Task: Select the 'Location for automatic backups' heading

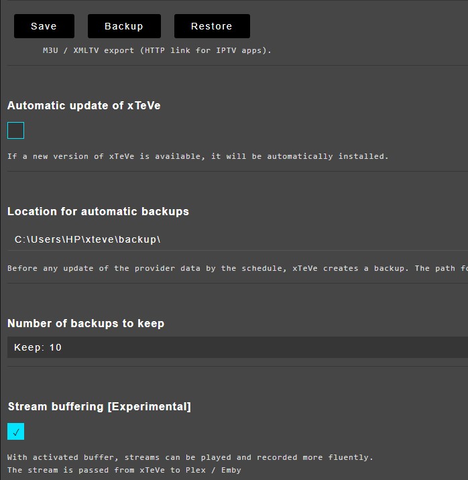Action: 98,212
